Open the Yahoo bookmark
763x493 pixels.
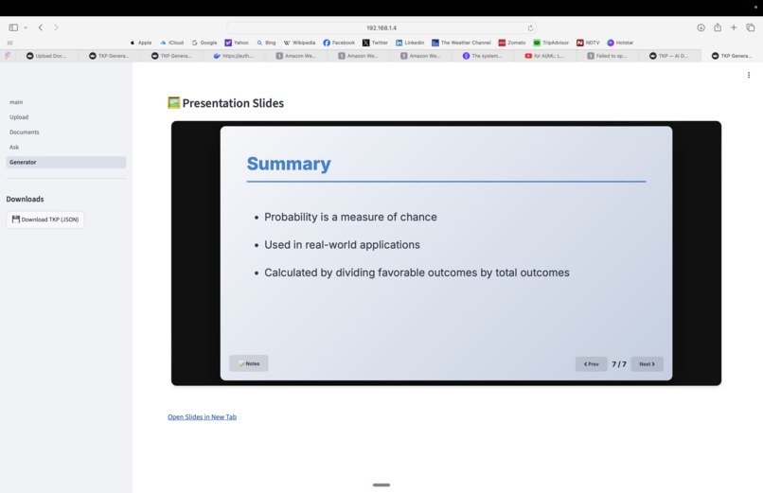237,43
